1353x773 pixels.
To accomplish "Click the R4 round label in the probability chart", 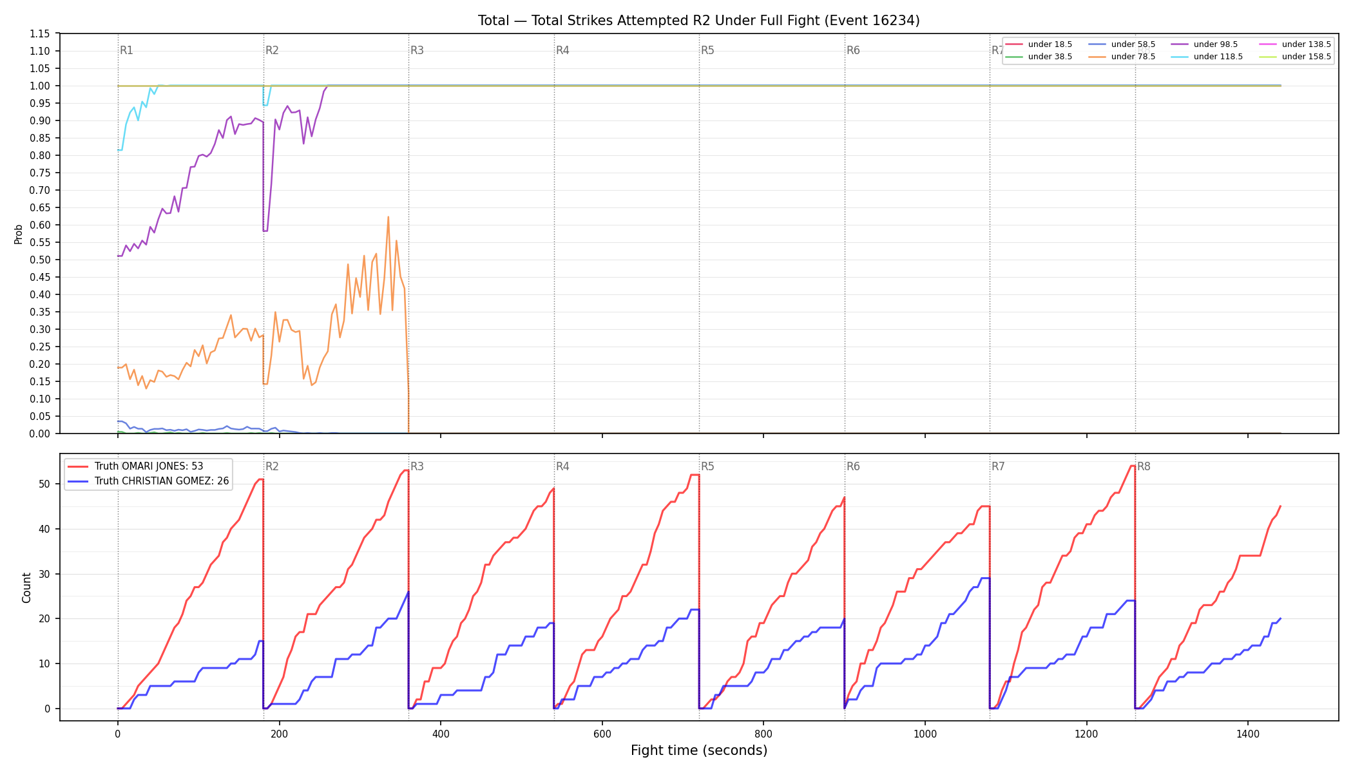I will (563, 50).
